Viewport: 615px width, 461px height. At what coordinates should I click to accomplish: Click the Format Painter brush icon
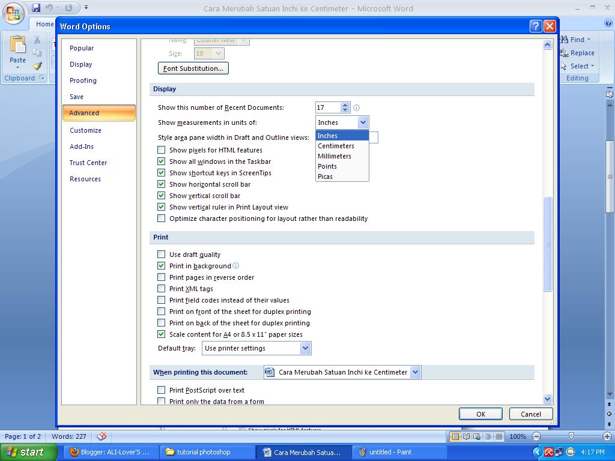pyautogui.click(x=37, y=66)
